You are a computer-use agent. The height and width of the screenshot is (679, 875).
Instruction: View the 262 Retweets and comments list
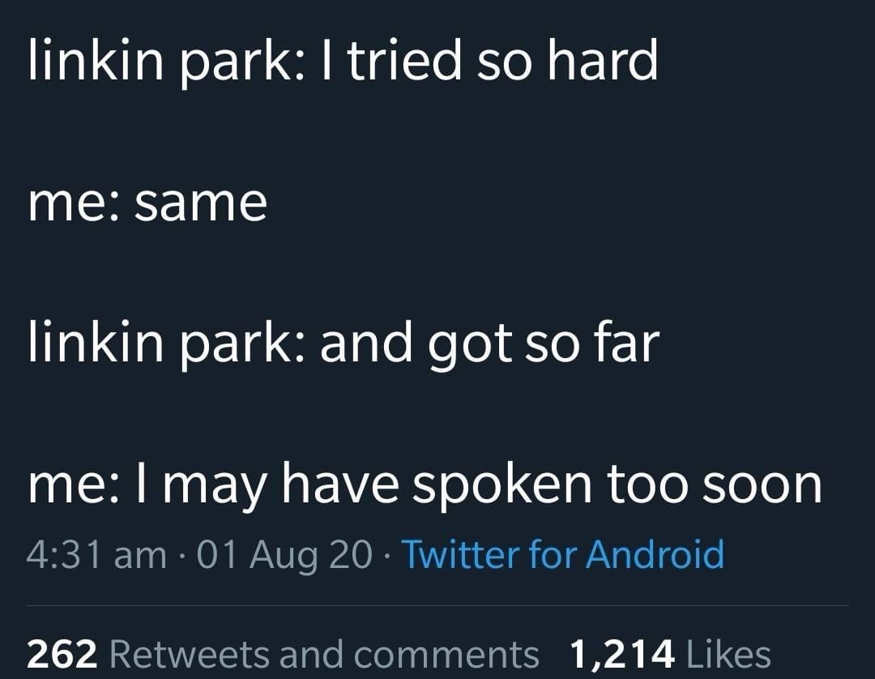283,654
